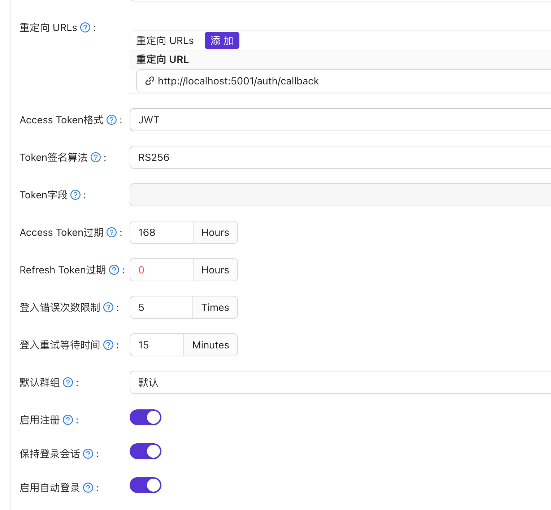Click help icon next to 启用自动登录

pos(88,488)
